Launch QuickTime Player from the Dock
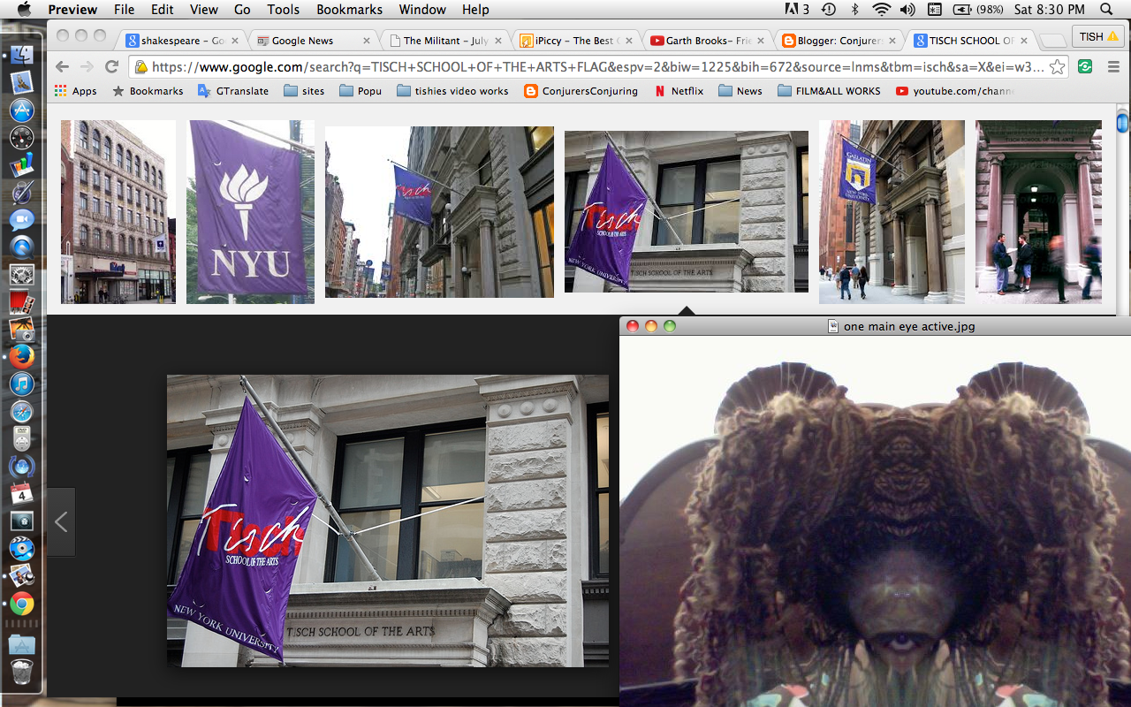Viewport: 1131px width, 707px height. point(21,247)
